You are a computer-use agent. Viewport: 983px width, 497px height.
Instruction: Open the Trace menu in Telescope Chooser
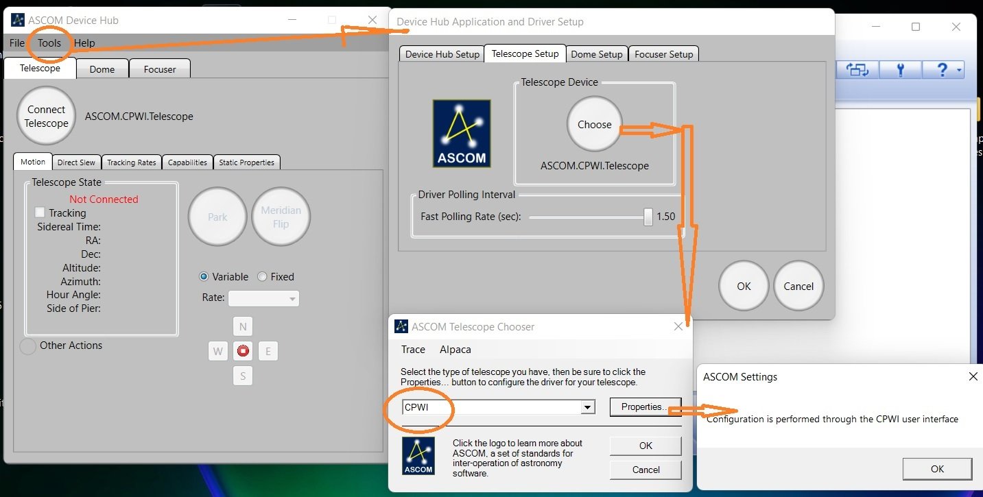click(x=413, y=350)
